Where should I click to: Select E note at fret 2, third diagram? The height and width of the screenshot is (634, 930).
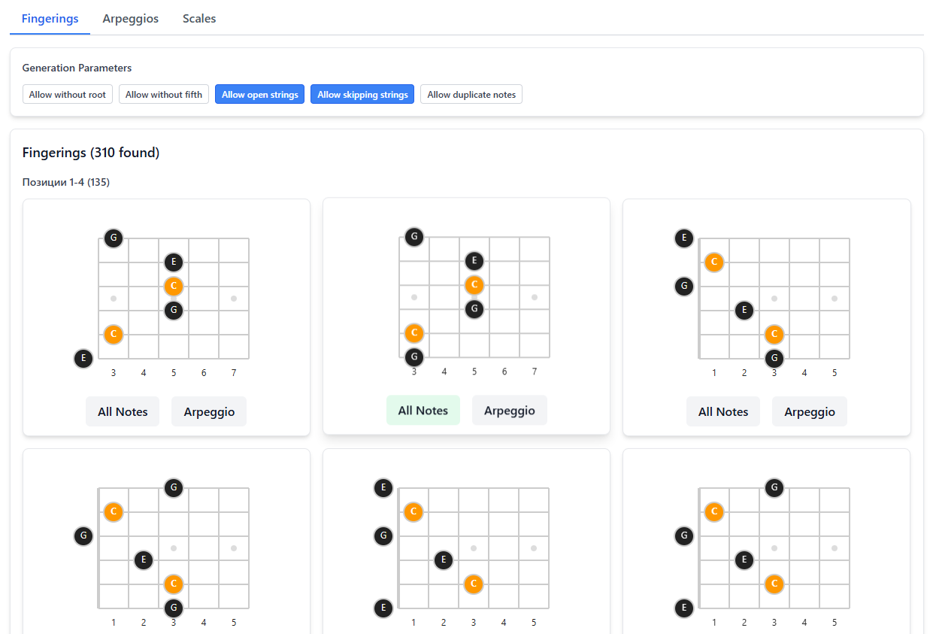coord(744,310)
